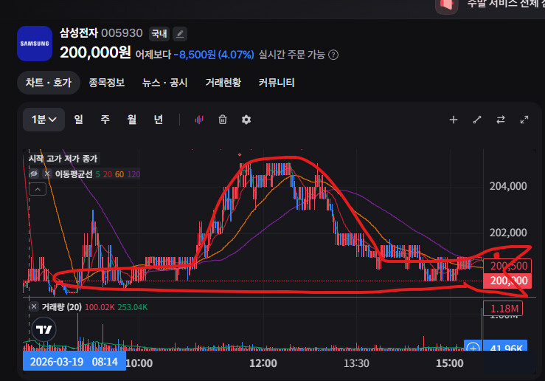Click the 202,000 price axis label
Viewport: 545px width, 381px height.
[x=508, y=233]
